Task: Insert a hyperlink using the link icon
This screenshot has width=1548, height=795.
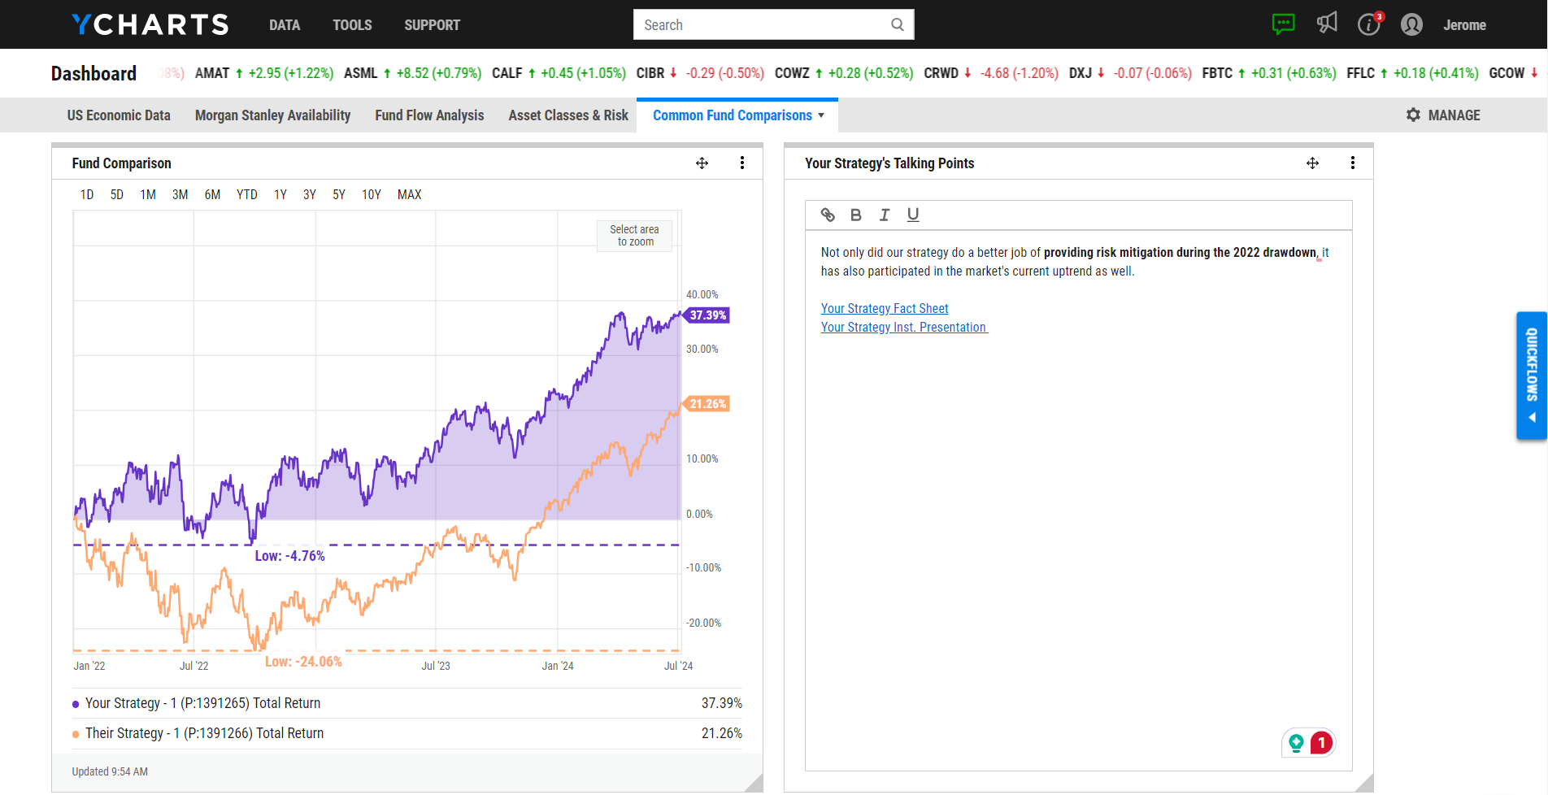Action: click(828, 215)
